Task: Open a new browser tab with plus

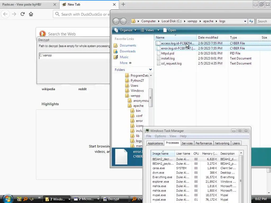Action: pos(123,4)
